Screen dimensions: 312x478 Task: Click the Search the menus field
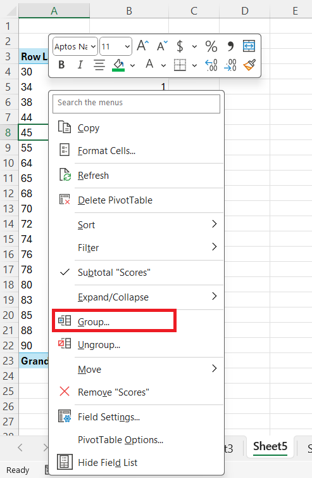point(136,103)
